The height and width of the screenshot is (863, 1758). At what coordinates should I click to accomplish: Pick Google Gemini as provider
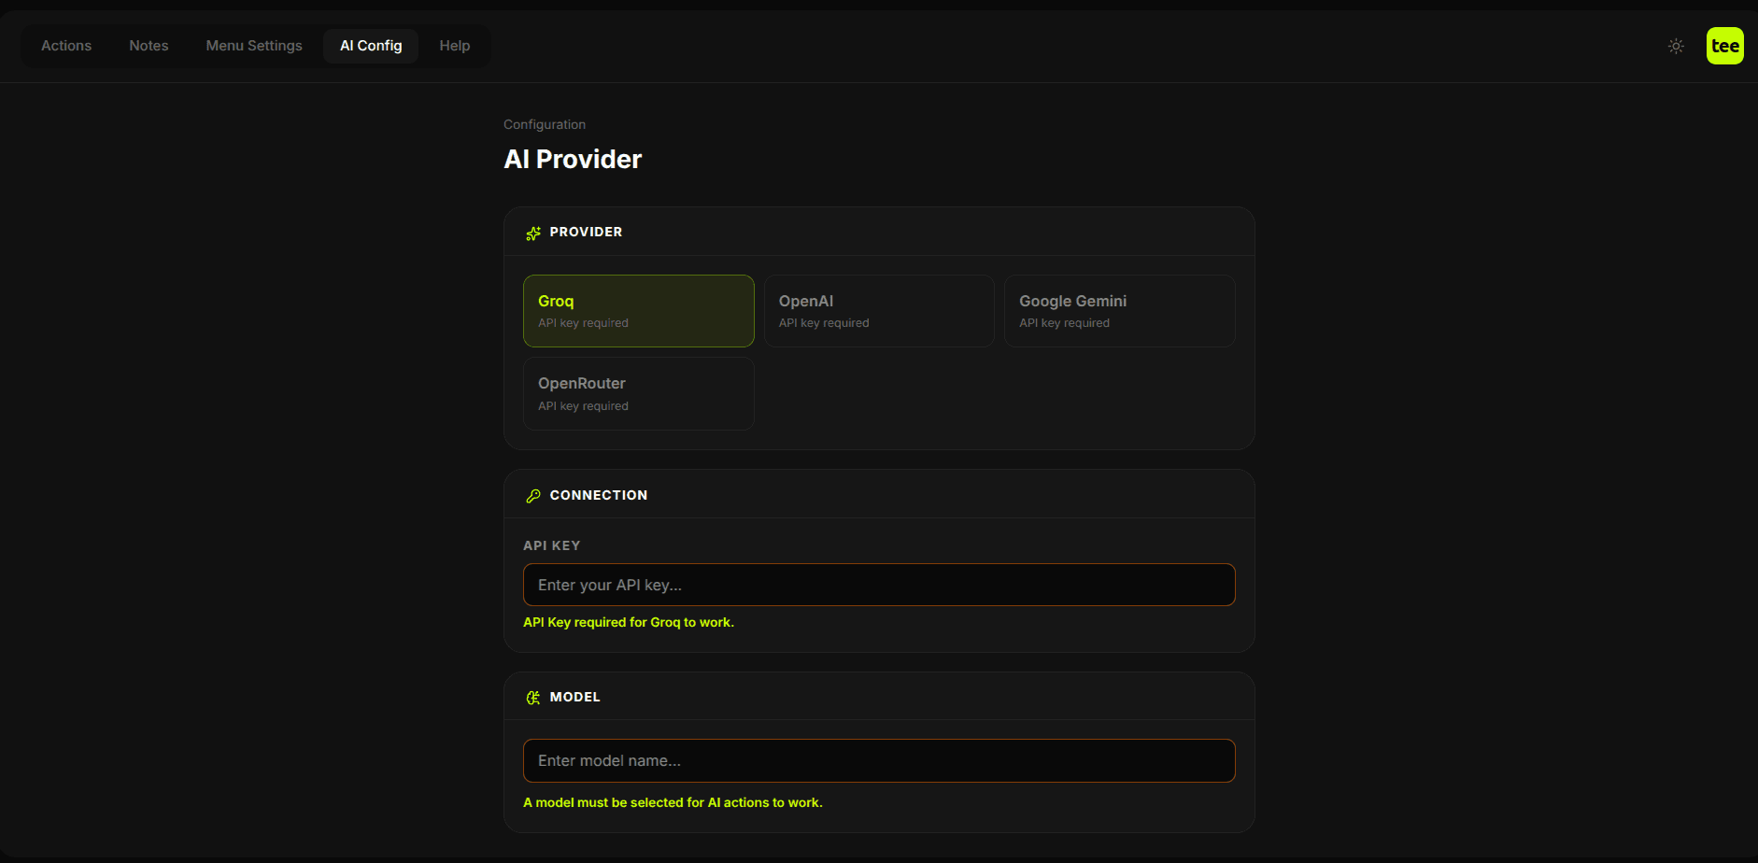[1120, 311]
